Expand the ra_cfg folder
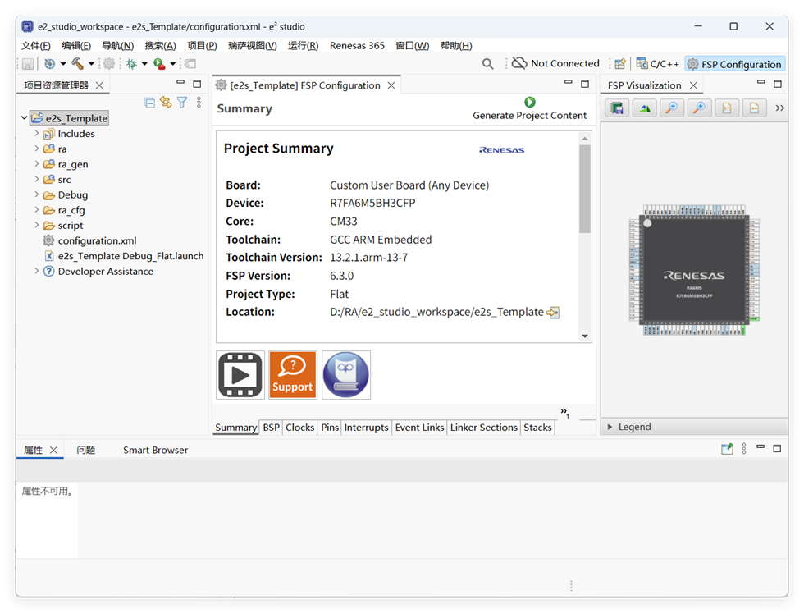Screen dimensions: 804x613 pos(36,210)
